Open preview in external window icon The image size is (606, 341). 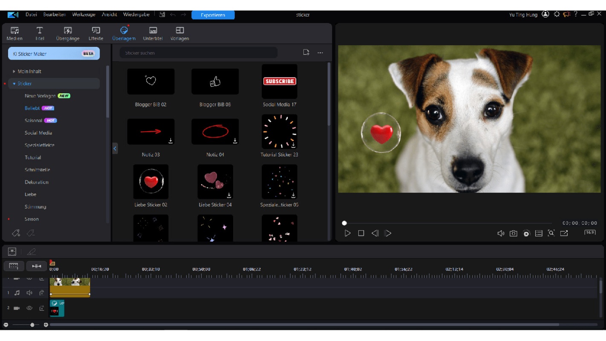[x=564, y=233]
